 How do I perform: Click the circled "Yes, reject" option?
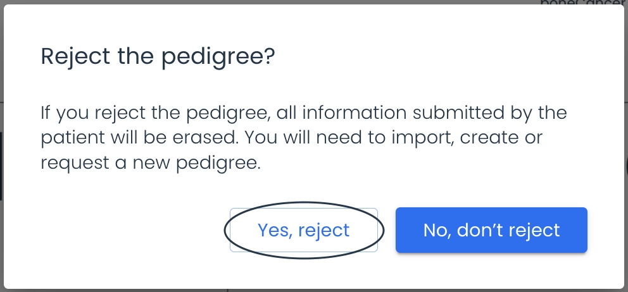304,230
